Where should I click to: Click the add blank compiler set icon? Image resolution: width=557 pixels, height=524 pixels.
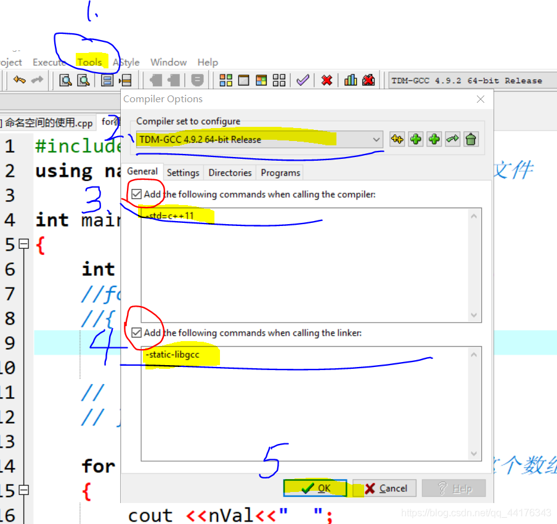[x=416, y=139]
